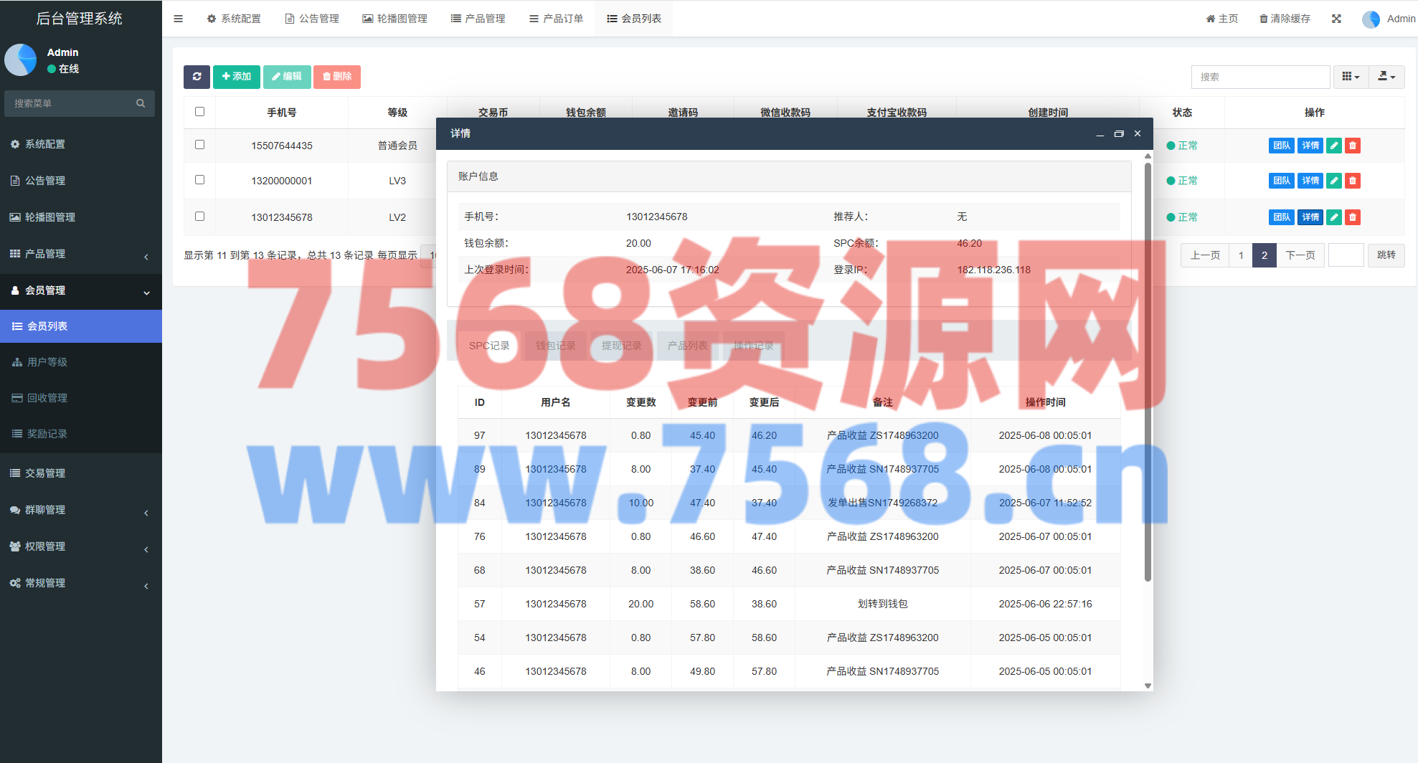
Task: Click green edit pencil icon for 13012345678
Action: [x=1333, y=217]
